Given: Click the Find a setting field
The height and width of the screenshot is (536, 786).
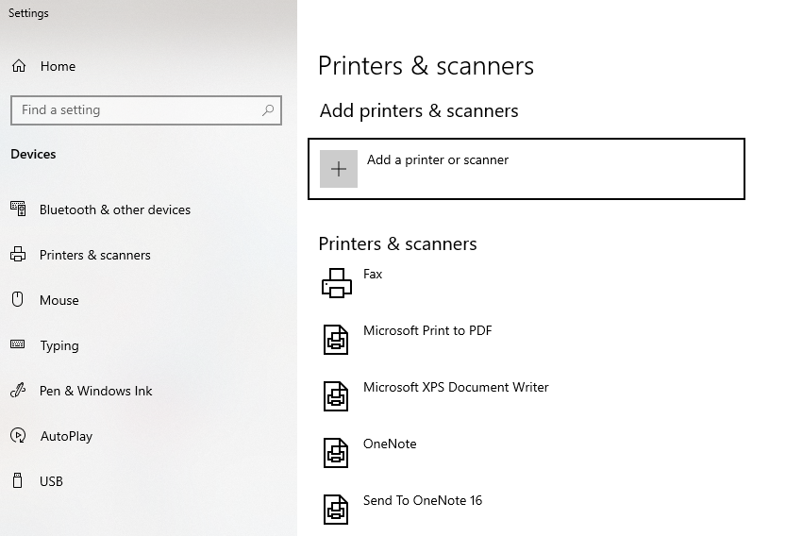Looking at the screenshot, I should pyautogui.click(x=146, y=109).
